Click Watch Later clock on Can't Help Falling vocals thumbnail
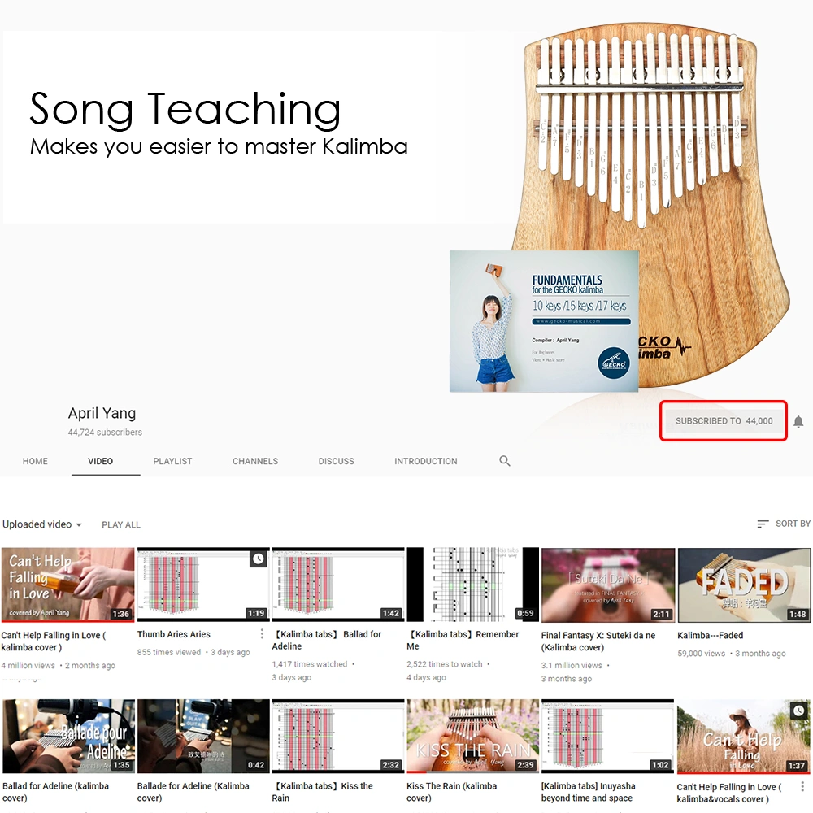Image resolution: width=813 pixels, height=813 pixels. [x=799, y=711]
